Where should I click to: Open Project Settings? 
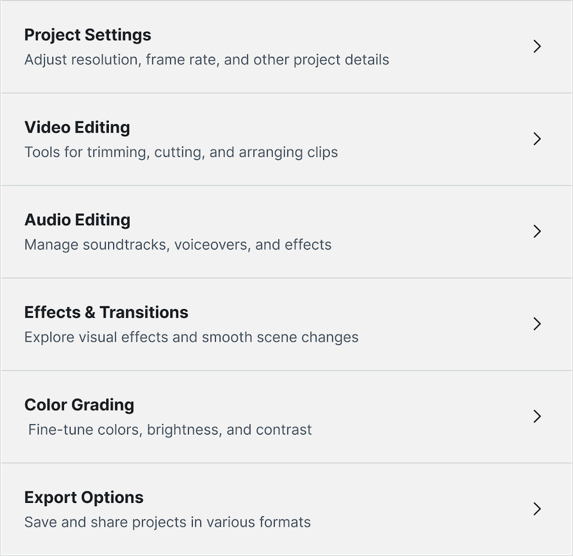[286, 46]
